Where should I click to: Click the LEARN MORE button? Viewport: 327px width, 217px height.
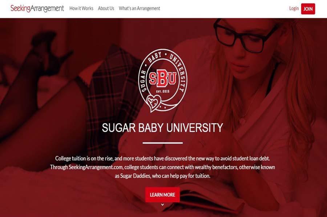click(162, 195)
